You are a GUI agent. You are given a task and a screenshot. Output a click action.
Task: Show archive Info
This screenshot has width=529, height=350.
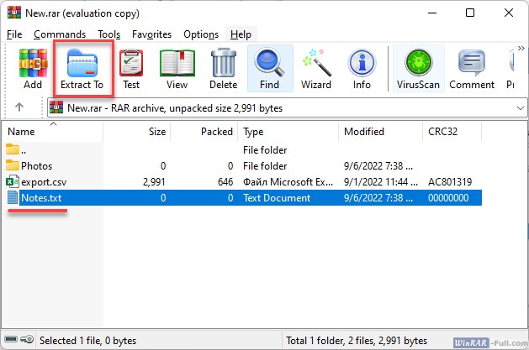click(362, 69)
